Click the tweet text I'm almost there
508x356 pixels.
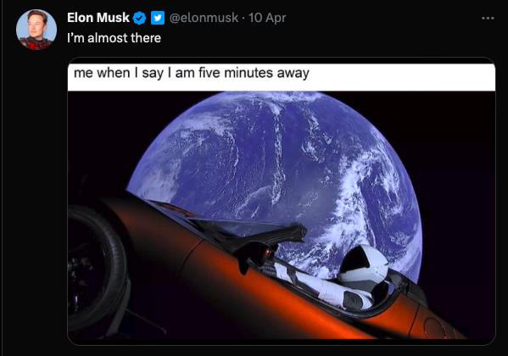pyautogui.click(x=114, y=38)
